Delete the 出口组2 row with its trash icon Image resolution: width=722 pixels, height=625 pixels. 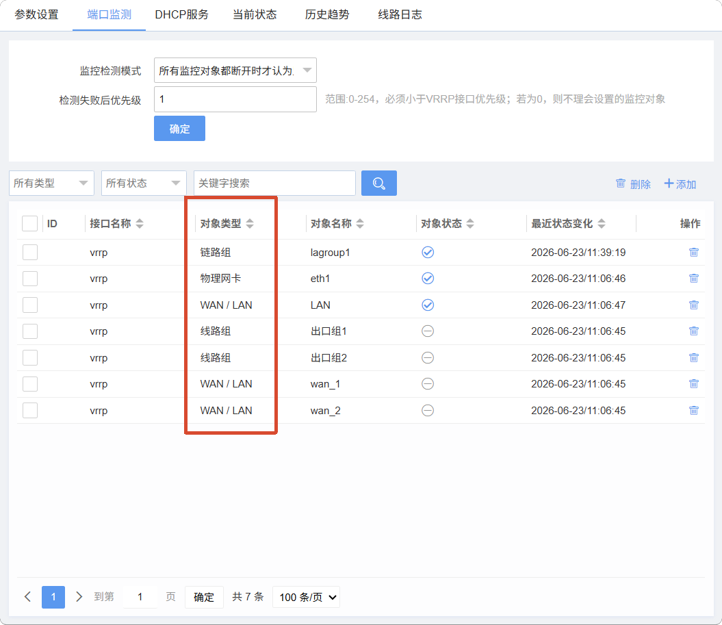click(x=693, y=358)
